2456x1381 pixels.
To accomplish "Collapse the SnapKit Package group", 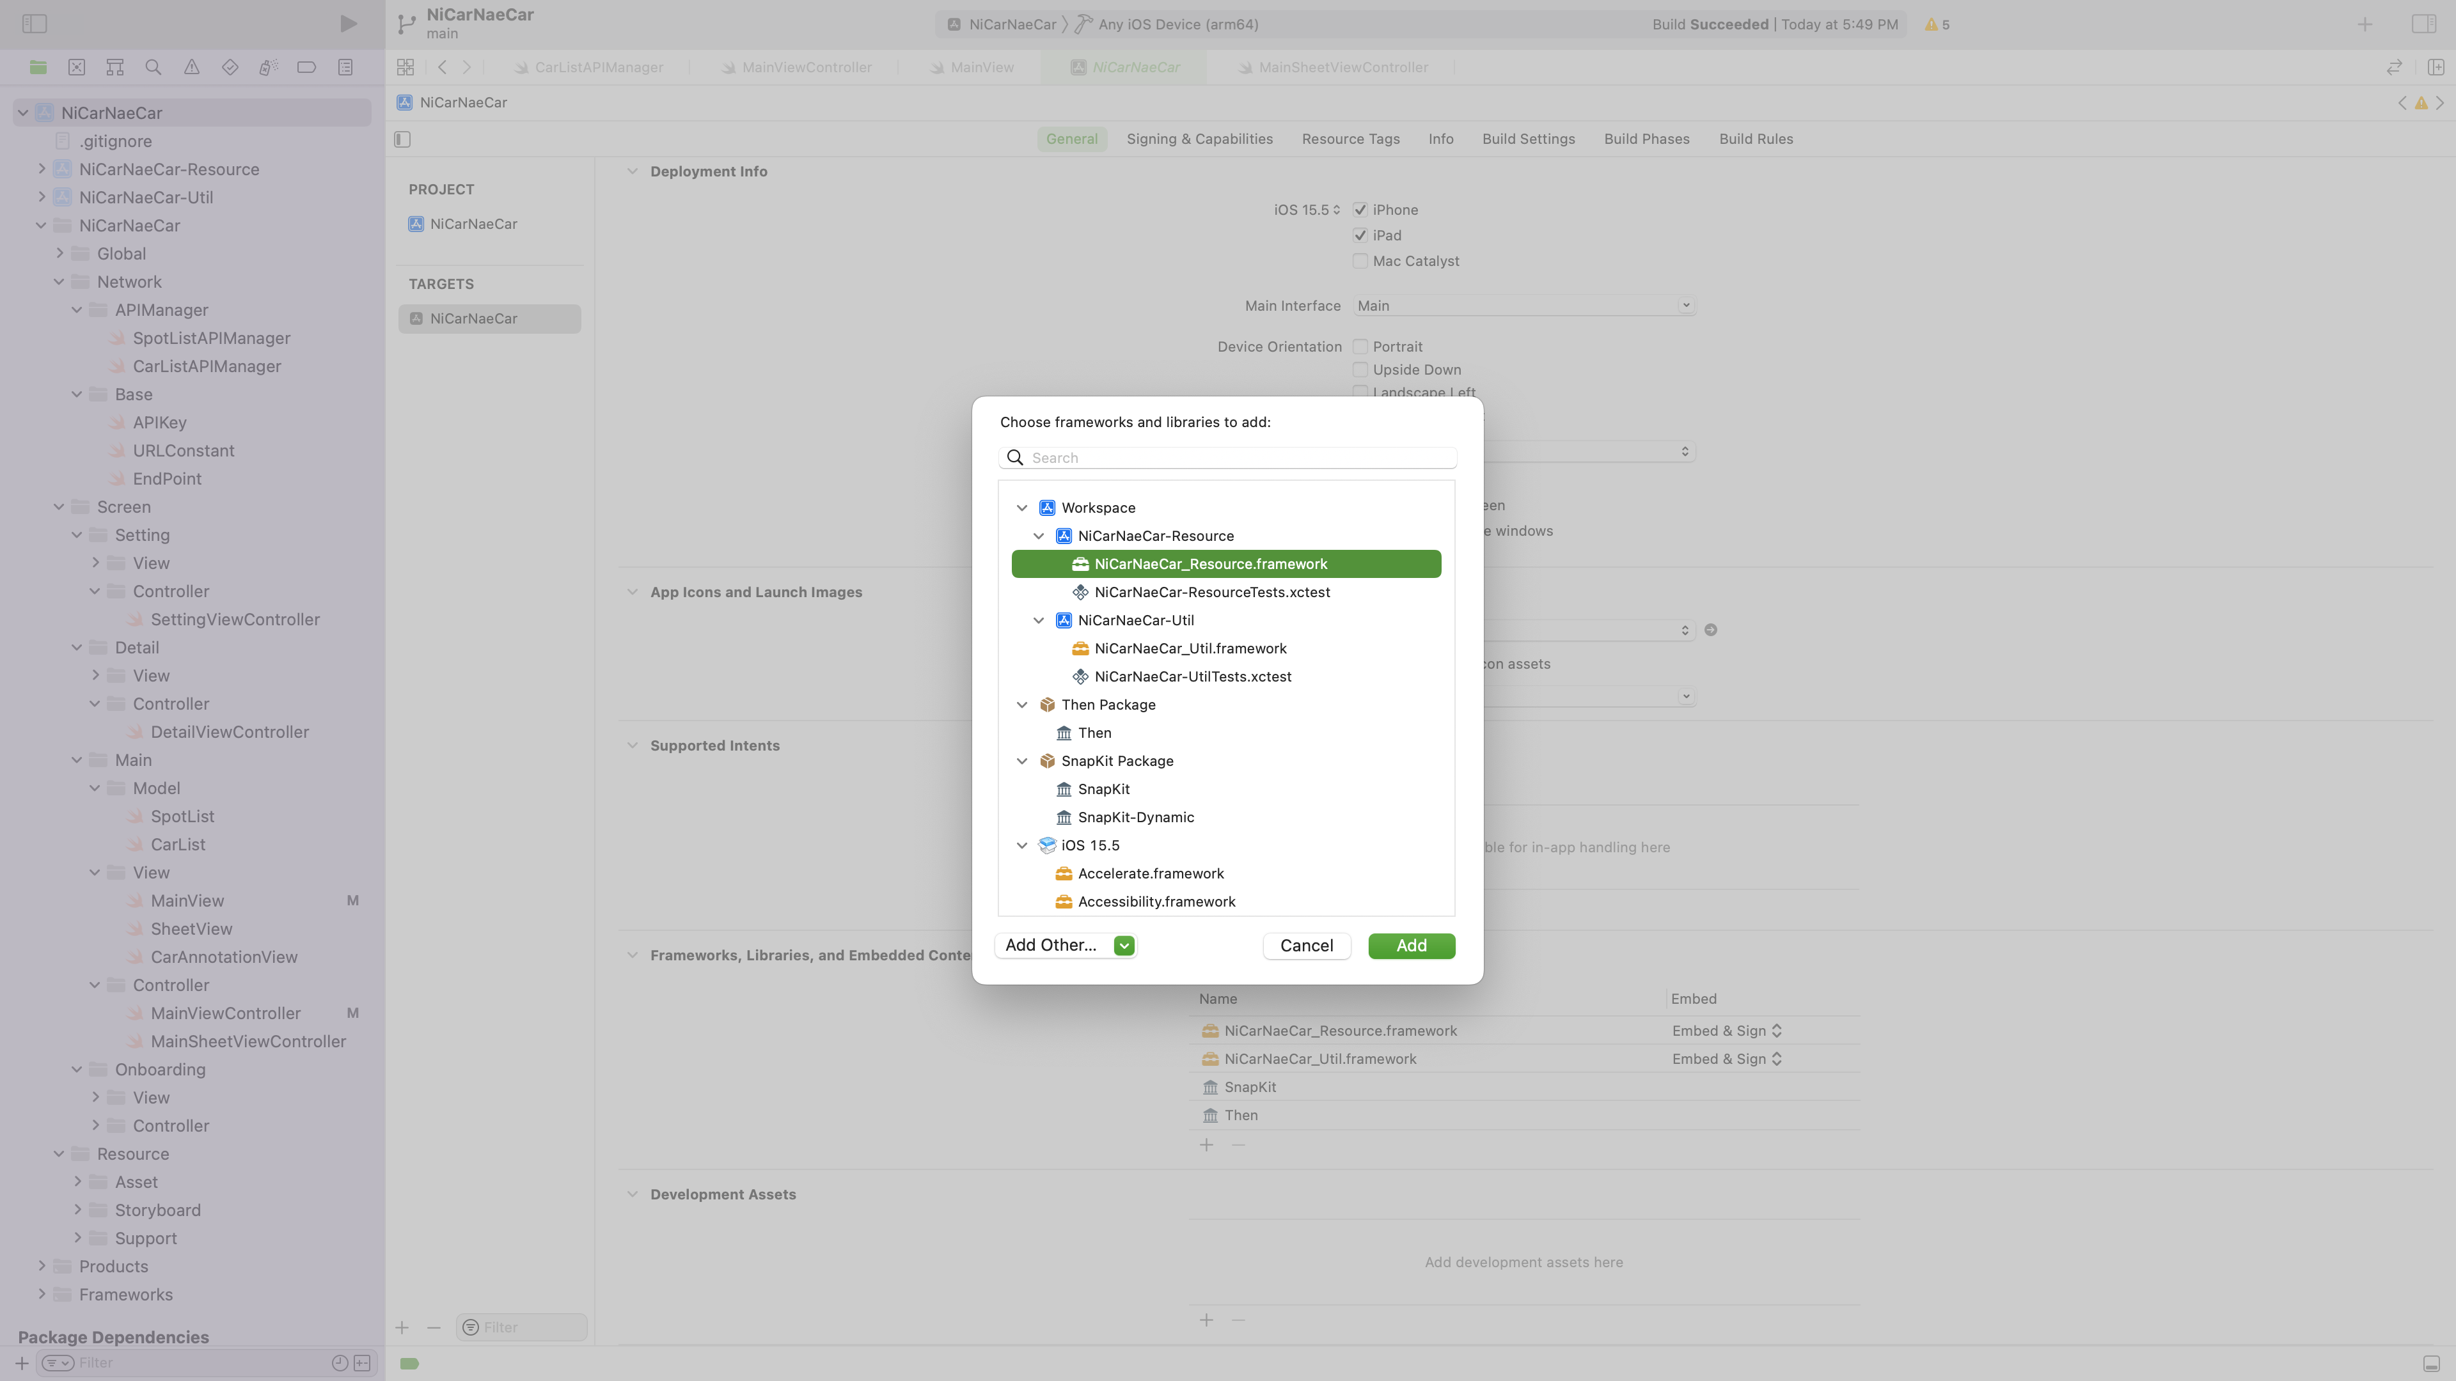I will (1022, 761).
